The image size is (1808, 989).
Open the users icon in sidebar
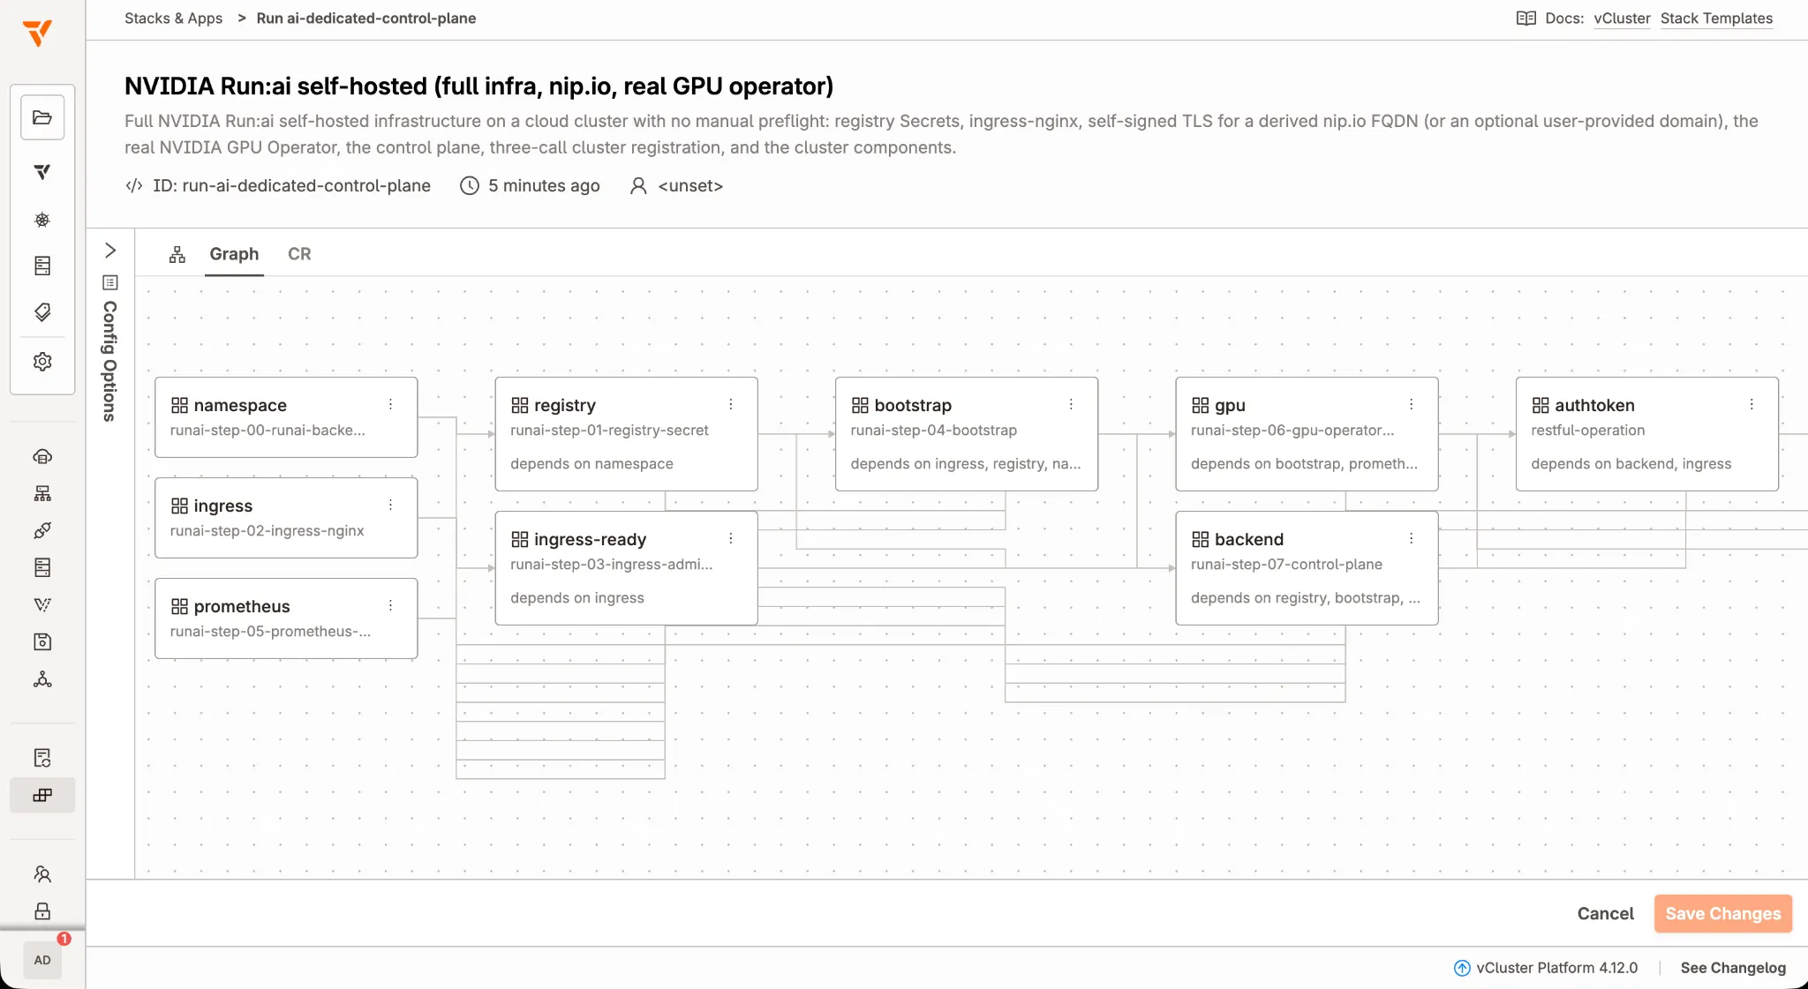pyautogui.click(x=42, y=874)
